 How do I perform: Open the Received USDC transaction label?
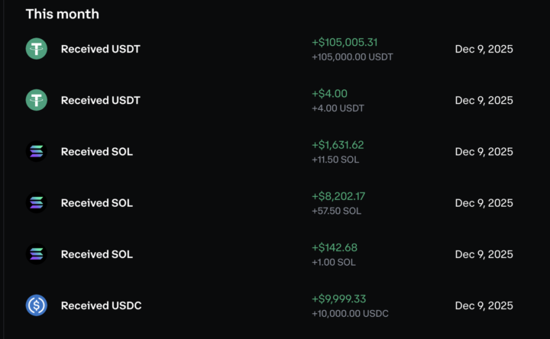pyautogui.click(x=101, y=305)
